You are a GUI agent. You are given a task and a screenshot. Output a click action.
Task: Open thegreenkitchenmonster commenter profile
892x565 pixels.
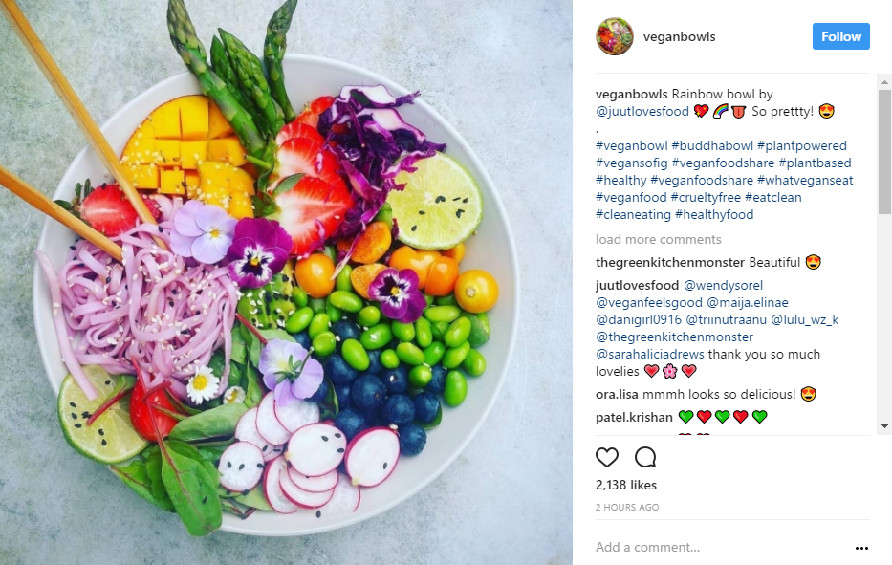click(x=670, y=262)
